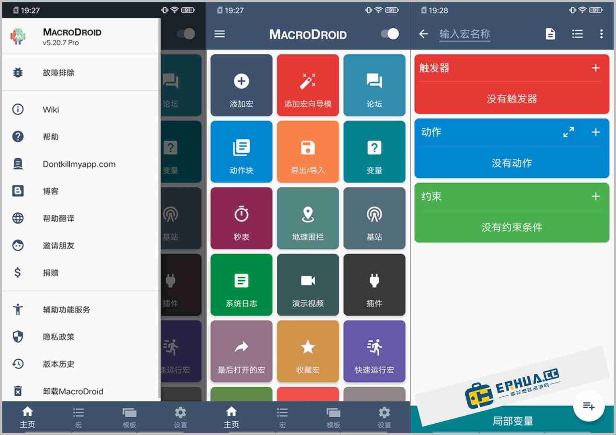Open the 添加宏向导模 wizard tile
The height and width of the screenshot is (435, 616).
(308, 85)
